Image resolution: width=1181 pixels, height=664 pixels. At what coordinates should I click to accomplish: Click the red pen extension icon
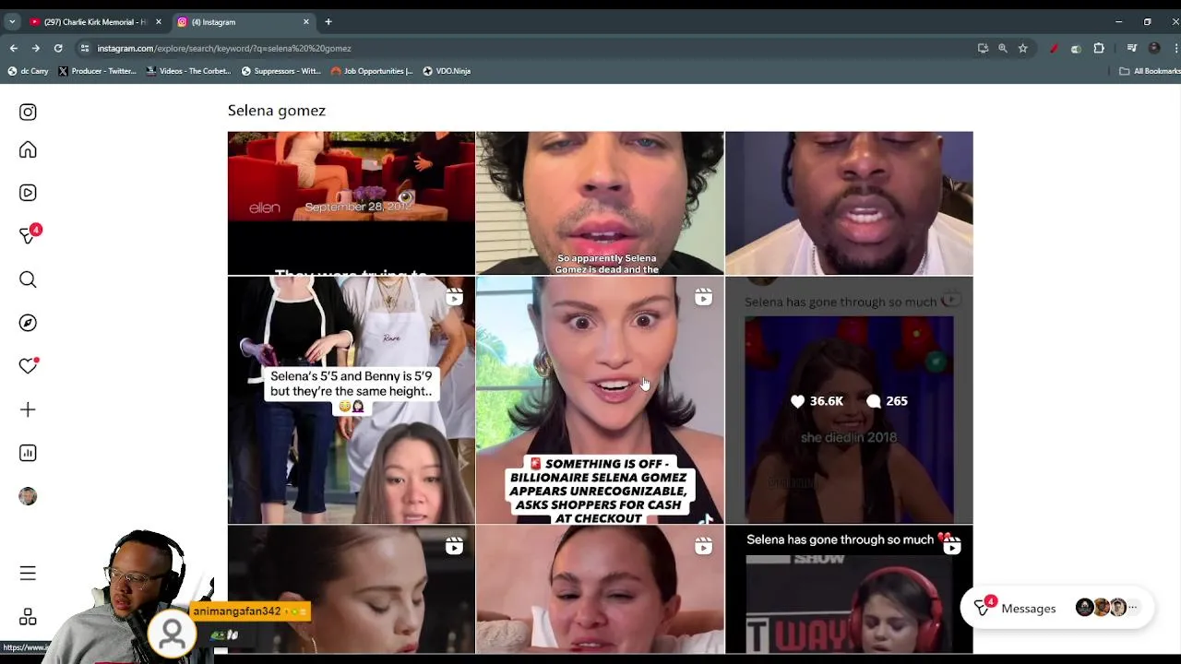tap(1054, 48)
